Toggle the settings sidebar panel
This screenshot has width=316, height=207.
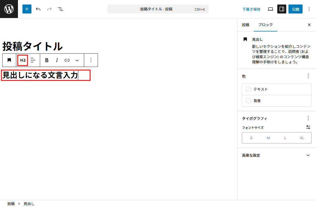coord(282,9)
